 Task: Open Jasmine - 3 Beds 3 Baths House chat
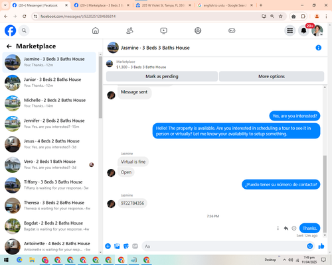tap(49, 62)
